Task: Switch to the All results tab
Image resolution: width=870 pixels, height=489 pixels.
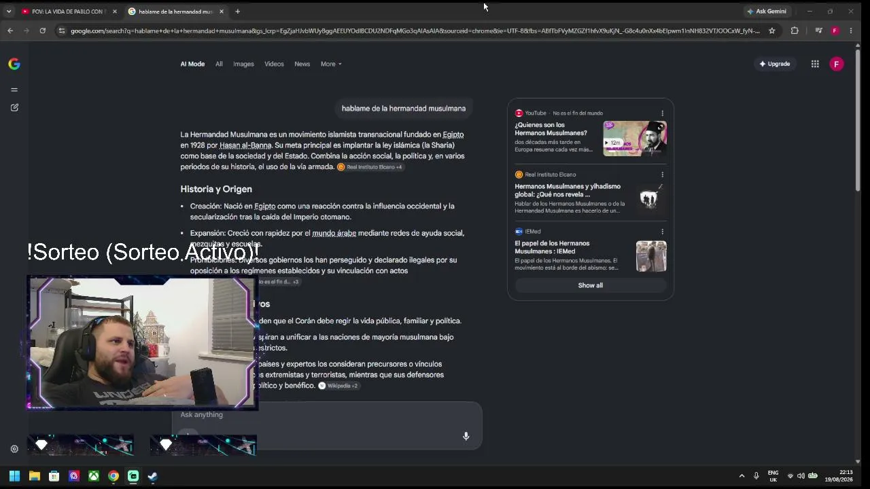Action: coord(219,64)
